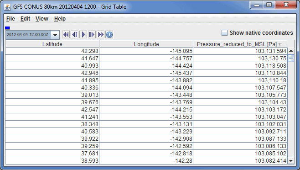This screenshot has height=170, width=300.
Task: Select longitude cell -142.908
Action: pyautogui.click(x=146, y=138)
